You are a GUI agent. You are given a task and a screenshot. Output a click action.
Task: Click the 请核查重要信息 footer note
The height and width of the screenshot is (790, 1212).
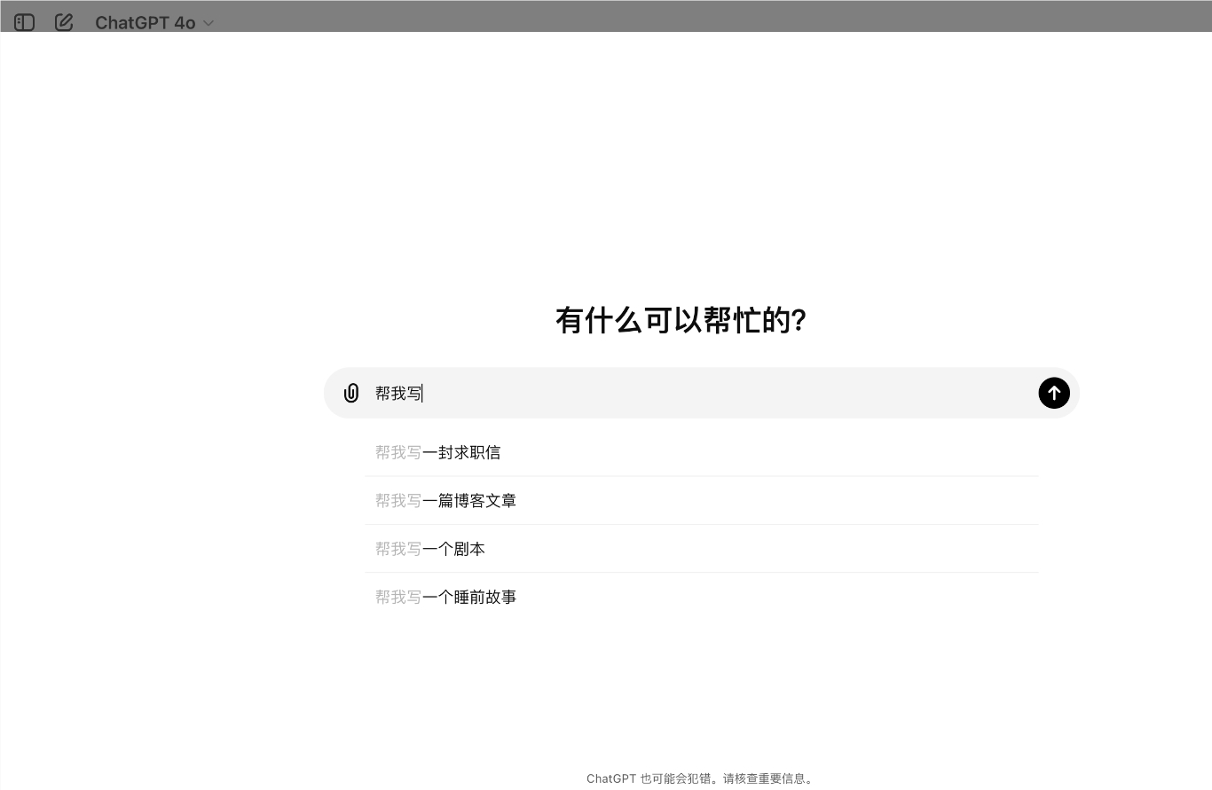tap(767, 778)
